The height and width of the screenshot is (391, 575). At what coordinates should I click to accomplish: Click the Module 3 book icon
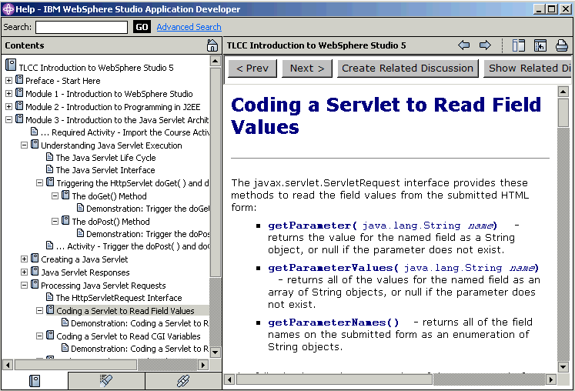(19, 119)
